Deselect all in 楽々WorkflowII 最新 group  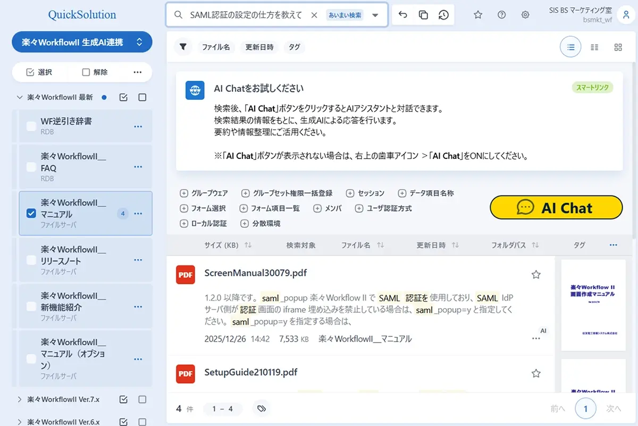click(x=142, y=98)
